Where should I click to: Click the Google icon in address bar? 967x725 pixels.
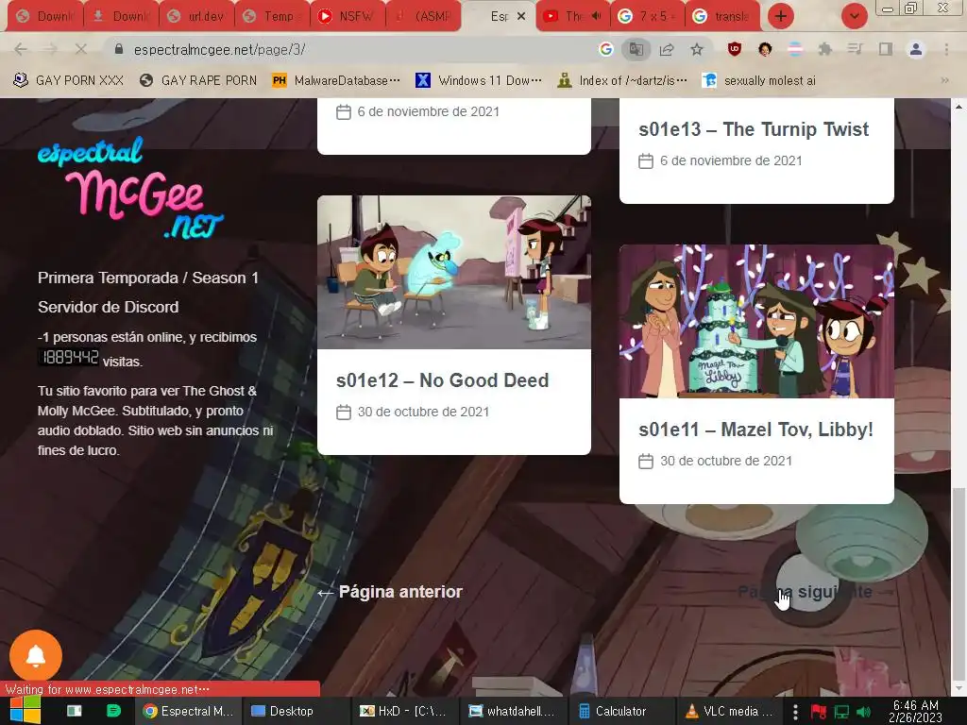tap(605, 49)
